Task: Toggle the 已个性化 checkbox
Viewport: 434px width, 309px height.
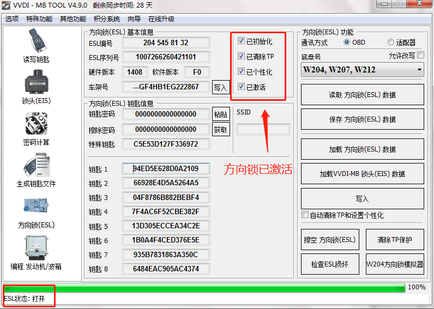Action: (x=241, y=71)
